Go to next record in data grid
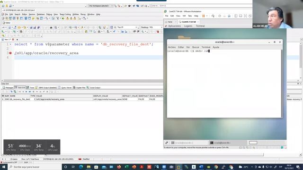 [27, 92]
